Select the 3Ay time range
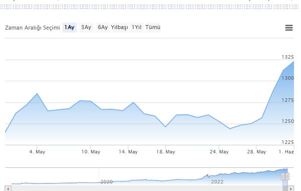The height and width of the screenshot is (191, 301). point(86,28)
